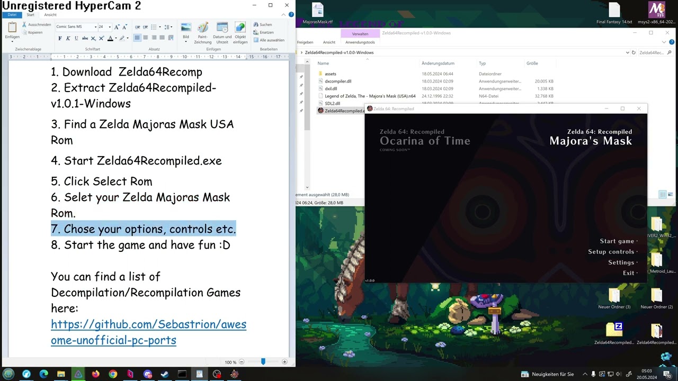Open Settings in Zelda 64 Recompiled
This screenshot has height=381, width=678.
point(621,262)
